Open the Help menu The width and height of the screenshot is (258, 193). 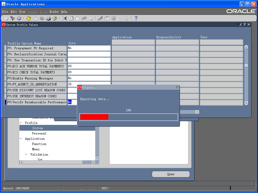[64, 12]
